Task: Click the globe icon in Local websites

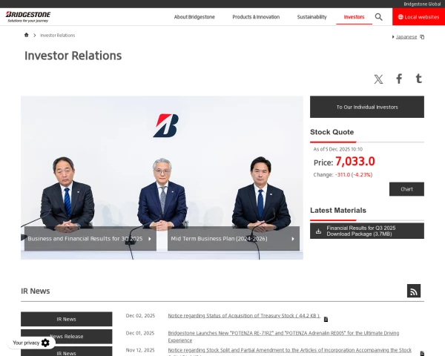Action: [400, 17]
